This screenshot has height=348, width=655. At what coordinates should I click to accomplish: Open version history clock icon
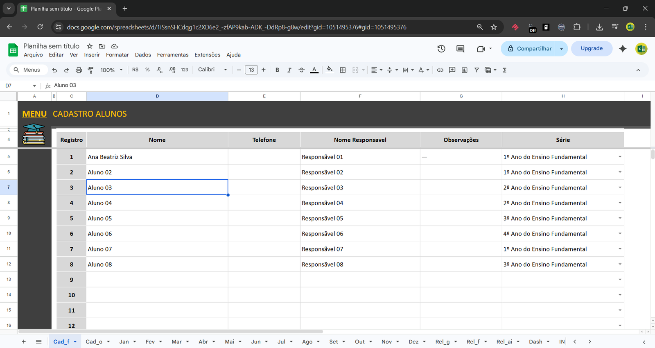(441, 49)
